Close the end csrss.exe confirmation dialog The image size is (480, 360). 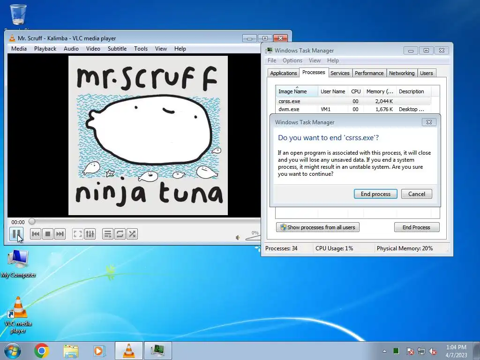tap(429, 122)
